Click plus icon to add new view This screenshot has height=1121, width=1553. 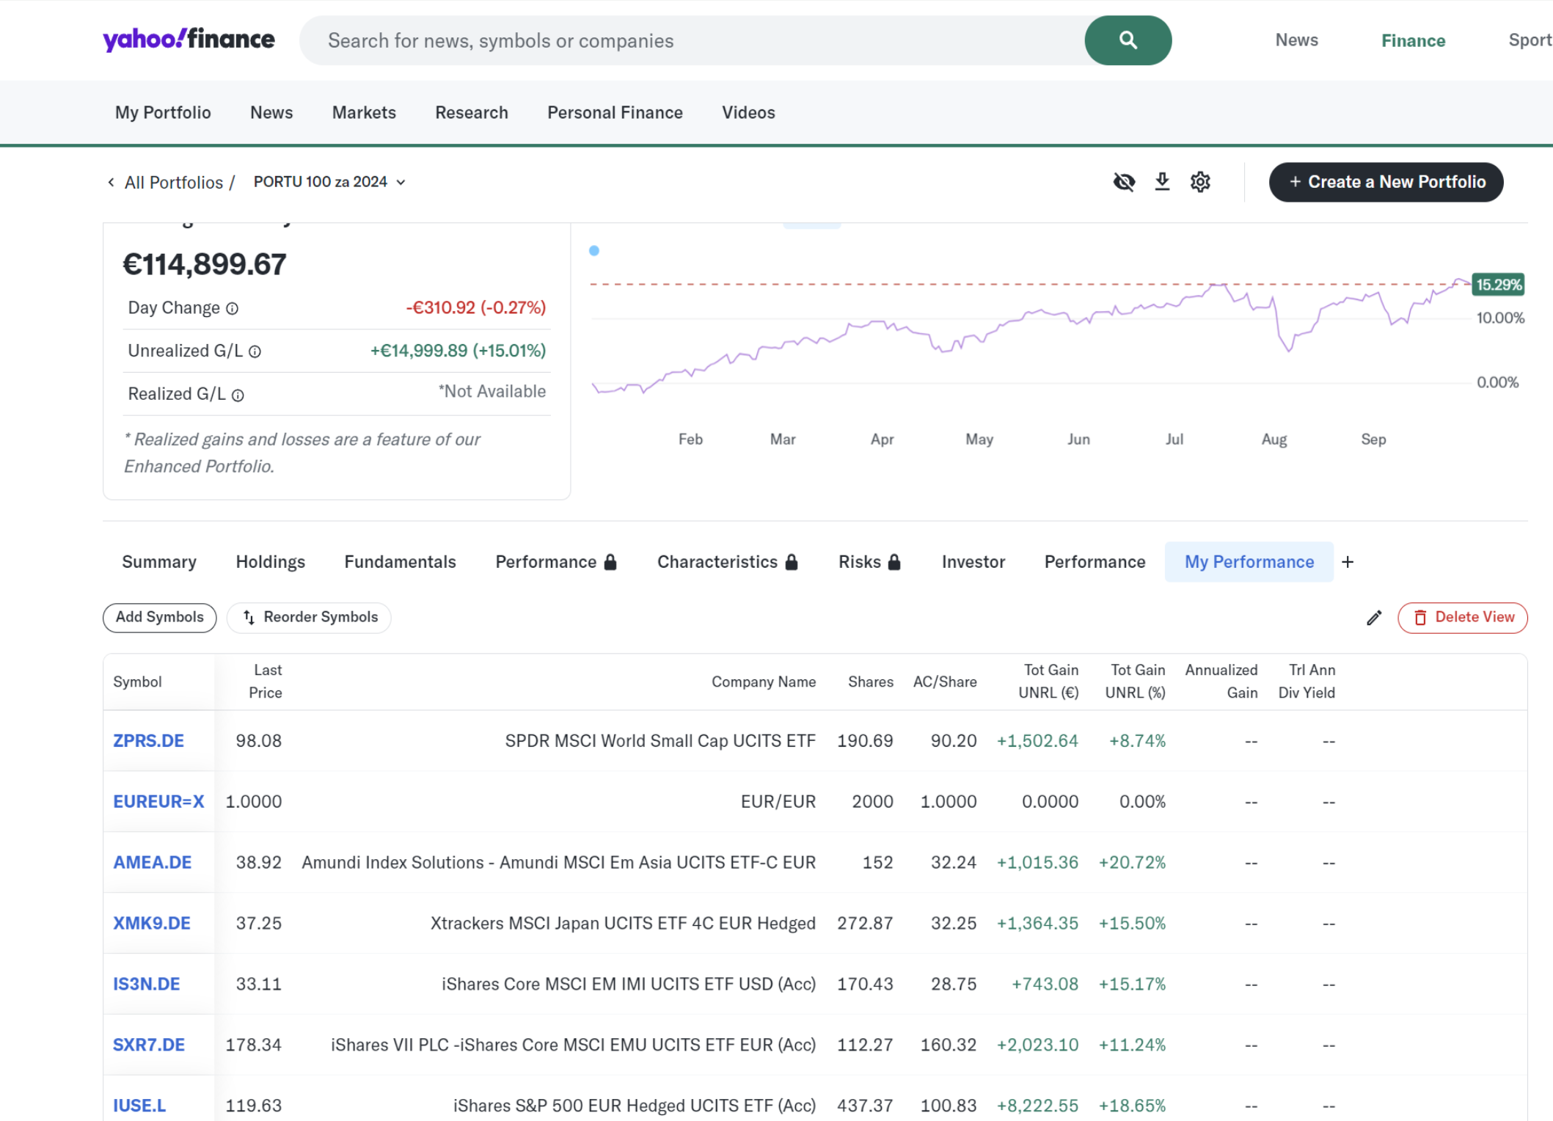coord(1348,562)
